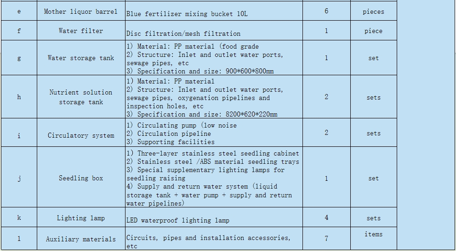The height and width of the screenshot is (251, 456).
Task: Click quantity "4" in the Lighting lamp row
Action: tap(326, 218)
